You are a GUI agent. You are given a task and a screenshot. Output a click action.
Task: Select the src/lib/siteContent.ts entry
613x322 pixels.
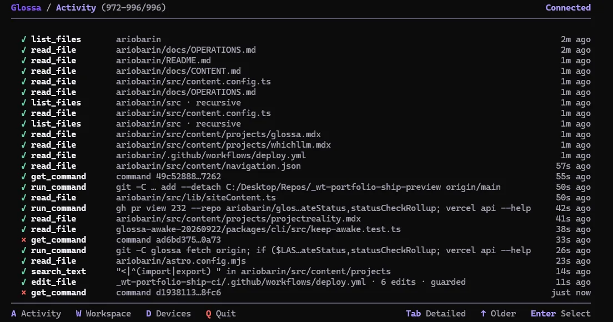click(306, 198)
